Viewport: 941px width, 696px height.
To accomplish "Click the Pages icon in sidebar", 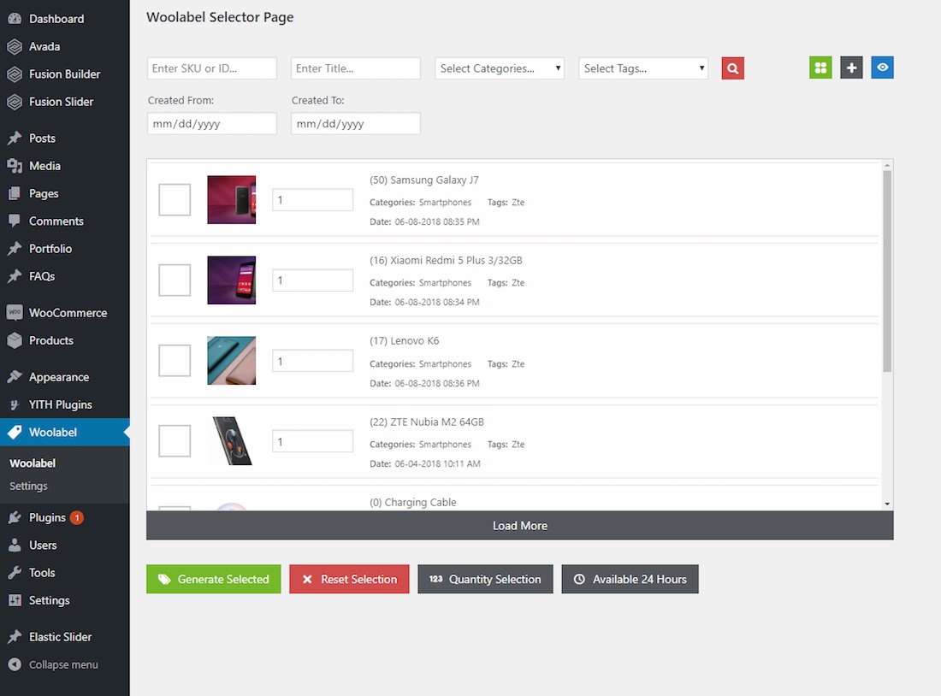I will (x=15, y=193).
